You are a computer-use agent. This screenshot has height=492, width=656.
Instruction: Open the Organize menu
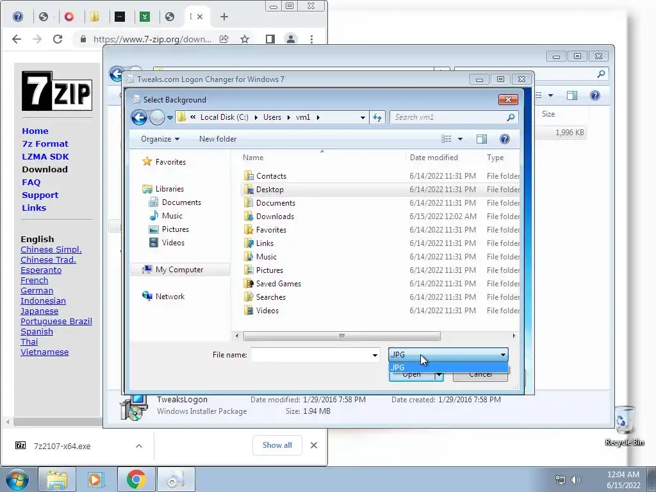[160, 139]
